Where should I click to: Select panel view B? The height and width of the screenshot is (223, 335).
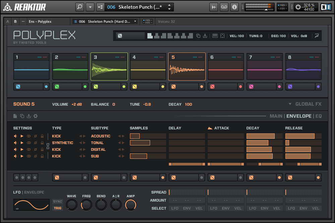(15, 21)
